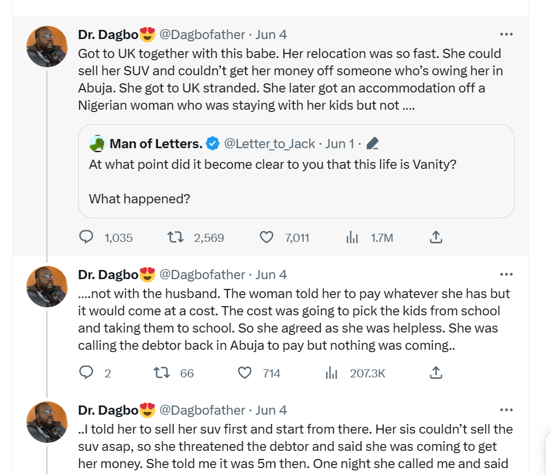Image resolution: width=551 pixels, height=475 pixels.
Task: Open more options menu on third tweet
Action: click(506, 410)
